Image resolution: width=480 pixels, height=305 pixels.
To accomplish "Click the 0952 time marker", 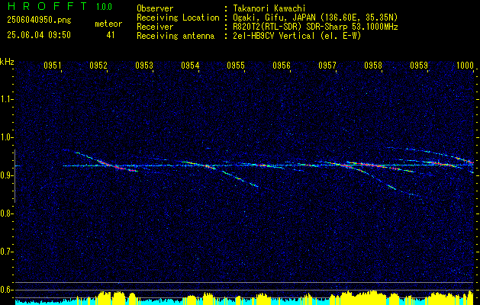I will click(x=98, y=65).
